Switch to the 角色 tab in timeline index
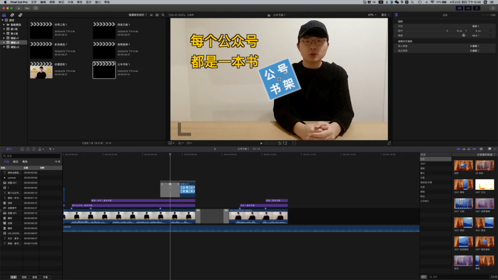The width and height of the screenshot is (498, 280). (x=25, y=162)
